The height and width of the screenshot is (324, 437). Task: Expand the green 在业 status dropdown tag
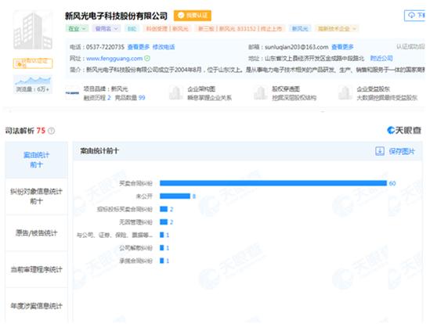(77, 28)
